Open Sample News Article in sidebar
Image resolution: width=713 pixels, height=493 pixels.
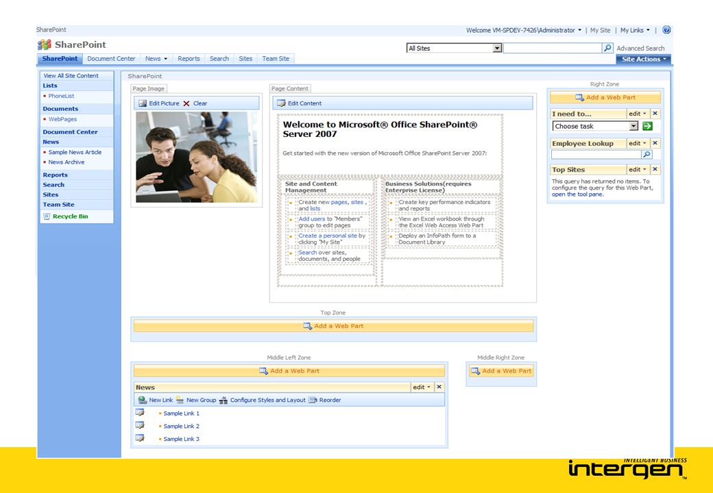point(75,152)
